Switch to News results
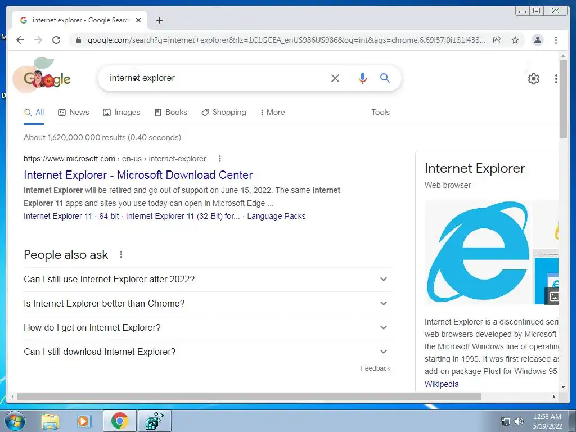The image size is (576, 432). click(x=74, y=112)
